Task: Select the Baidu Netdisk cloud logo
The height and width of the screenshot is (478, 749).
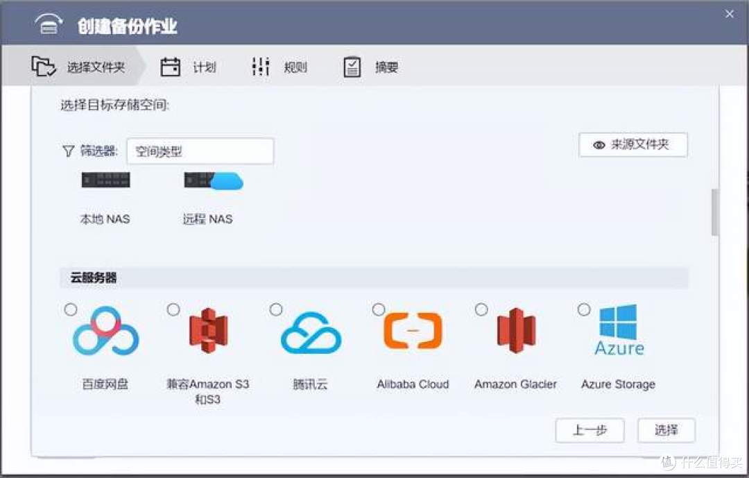Action: coord(106,331)
